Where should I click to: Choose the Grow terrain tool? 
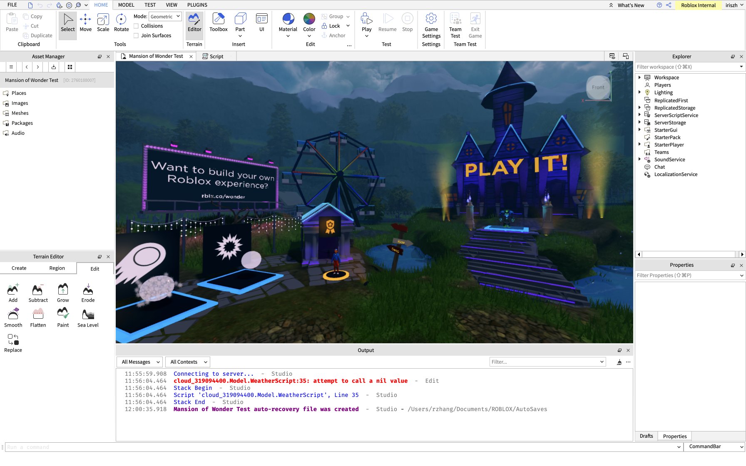[63, 293]
